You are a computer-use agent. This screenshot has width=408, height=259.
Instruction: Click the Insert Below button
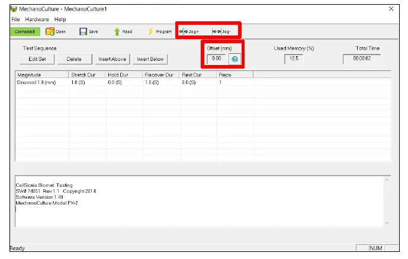point(150,59)
